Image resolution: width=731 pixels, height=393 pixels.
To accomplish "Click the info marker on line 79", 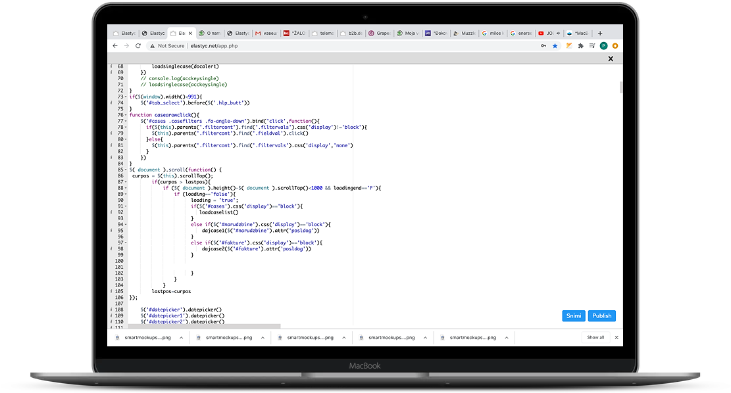I will point(111,133).
